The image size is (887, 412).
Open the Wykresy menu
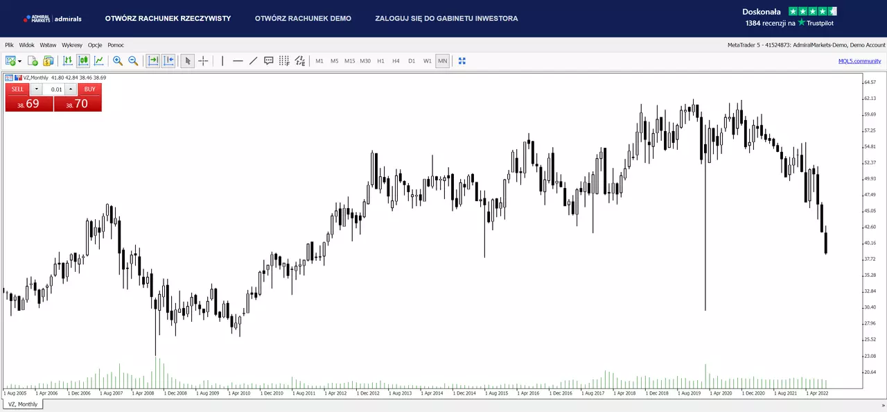[72, 44]
